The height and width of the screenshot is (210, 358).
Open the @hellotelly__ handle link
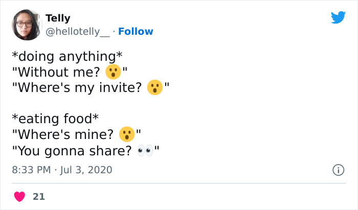tap(77, 32)
